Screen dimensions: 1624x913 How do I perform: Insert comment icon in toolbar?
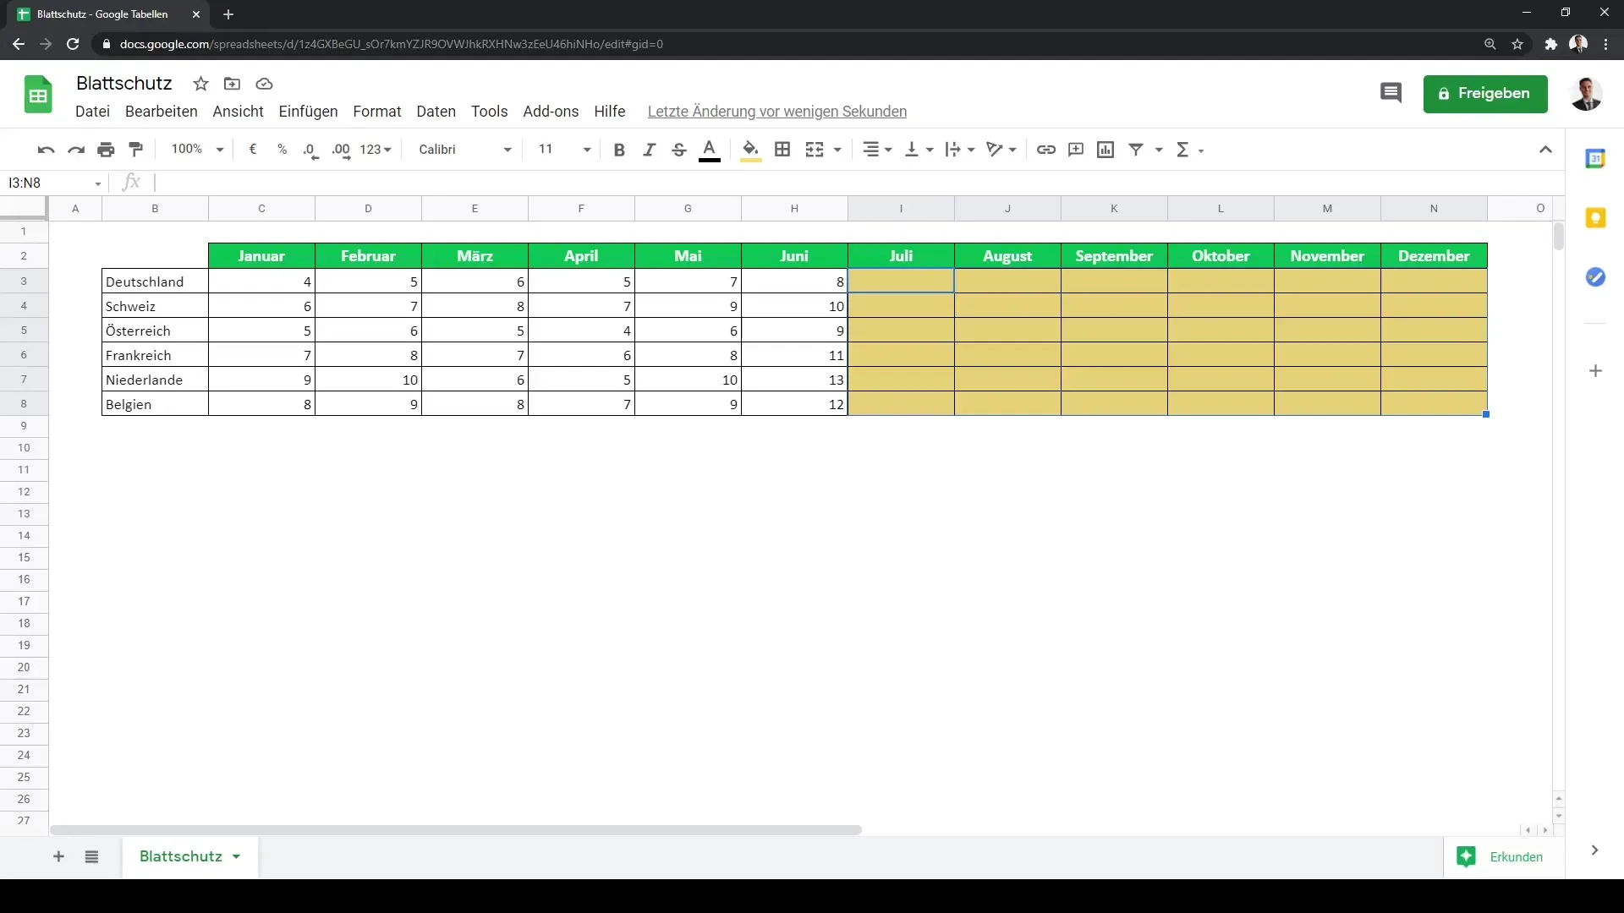tap(1076, 150)
